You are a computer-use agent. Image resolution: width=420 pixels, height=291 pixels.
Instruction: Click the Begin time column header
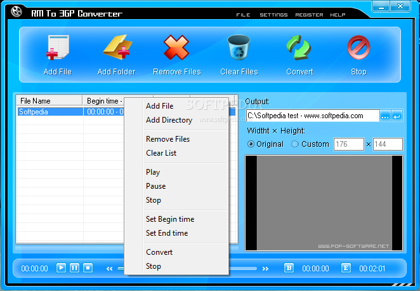[x=103, y=101]
